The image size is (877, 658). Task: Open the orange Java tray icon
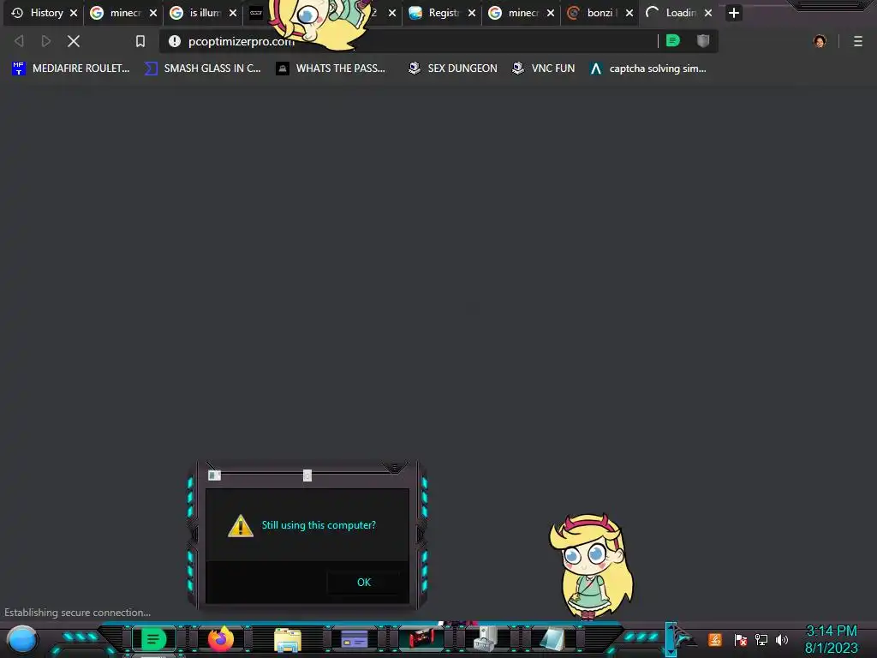(715, 639)
